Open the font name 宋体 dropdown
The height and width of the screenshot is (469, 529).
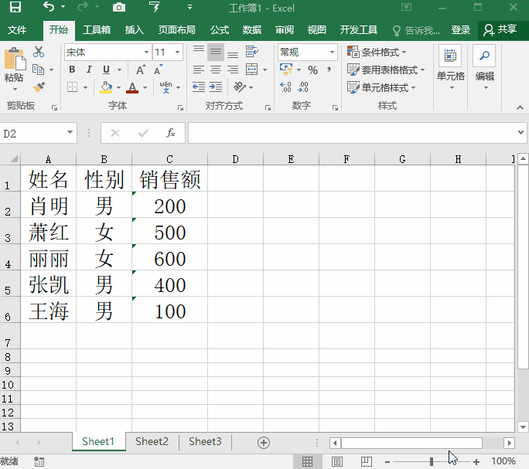(146, 53)
